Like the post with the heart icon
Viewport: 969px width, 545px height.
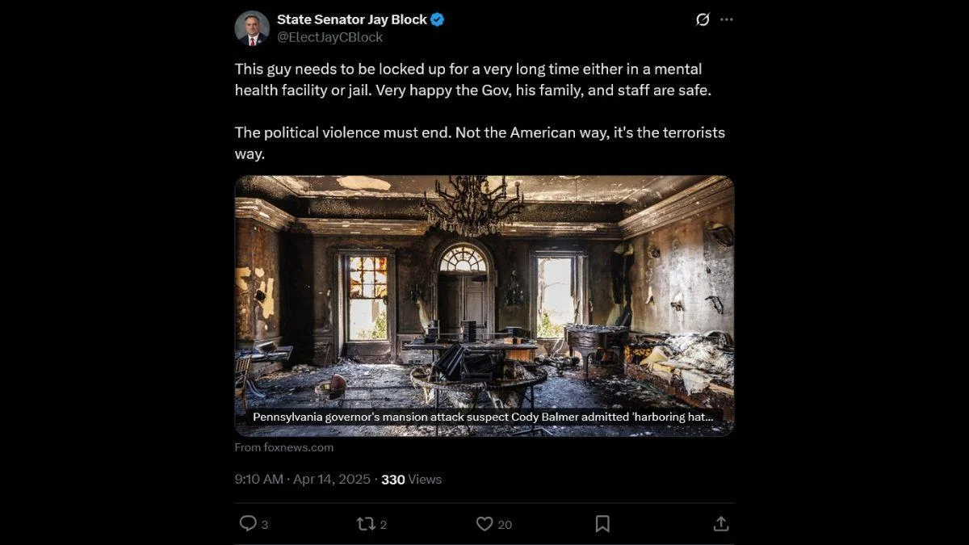pyautogui.click(x=484, y=523)
